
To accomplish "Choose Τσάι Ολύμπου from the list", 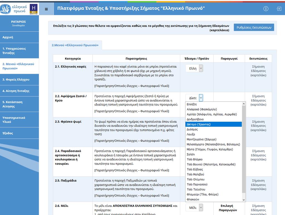I will (x=214, y=179).
